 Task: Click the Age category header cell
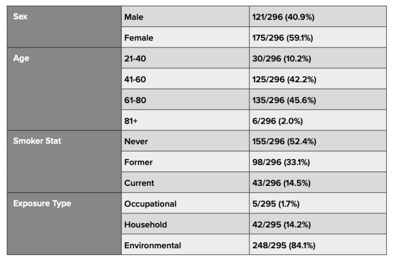[64, 89]
